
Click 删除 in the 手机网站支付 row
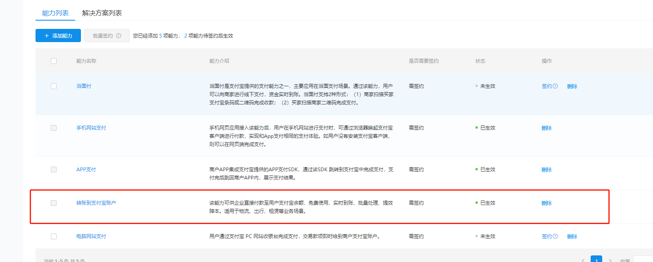[547, 128]
